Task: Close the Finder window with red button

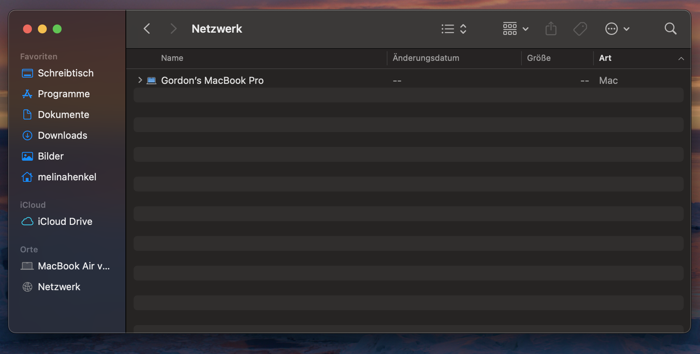Action: click(x=27, y=29)
